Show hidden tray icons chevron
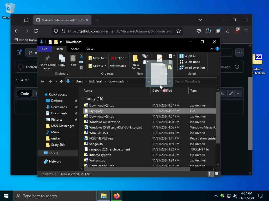The image size is (269, 201). (x=216, y=196)
